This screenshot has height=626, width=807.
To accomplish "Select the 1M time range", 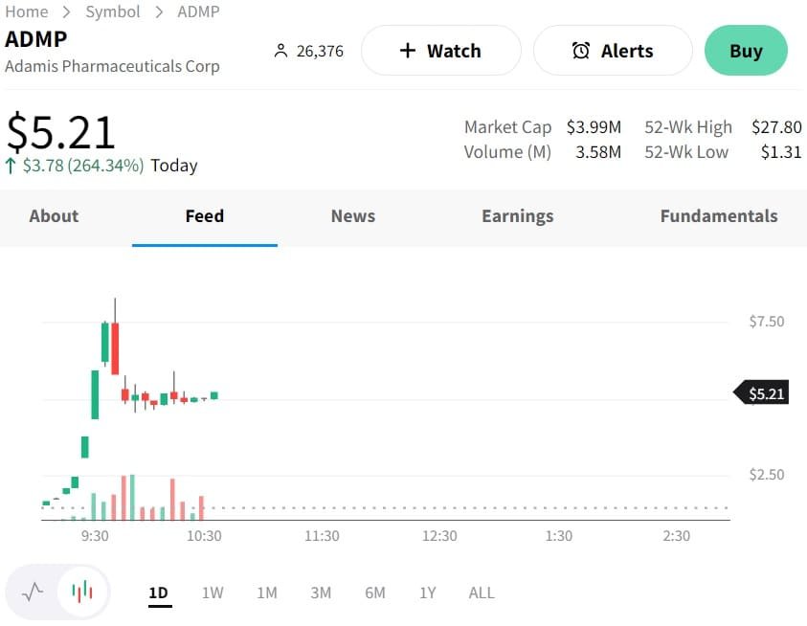I will point(267,592).
